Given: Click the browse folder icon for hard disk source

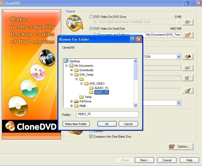Looking at the screenshot, I should click(x=188, y=35).
